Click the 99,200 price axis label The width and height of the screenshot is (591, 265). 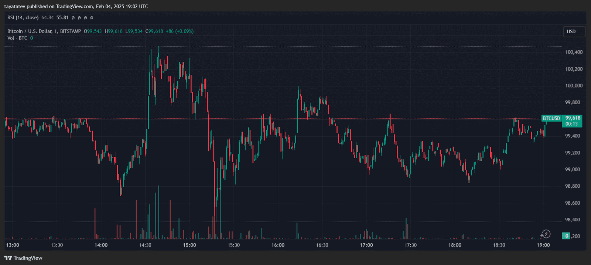point(573,153)
